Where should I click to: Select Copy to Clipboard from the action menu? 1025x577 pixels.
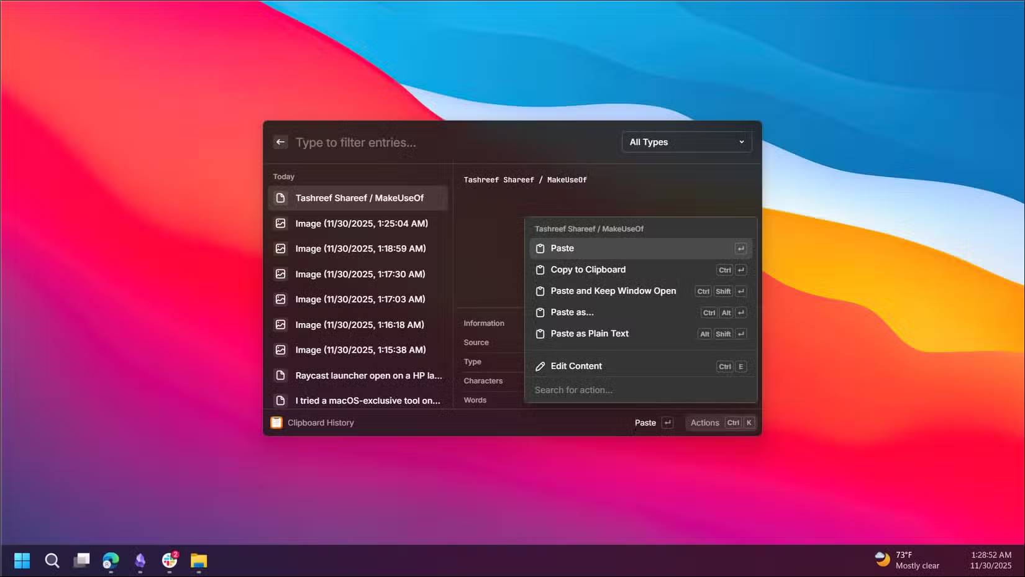coord(588,270)
